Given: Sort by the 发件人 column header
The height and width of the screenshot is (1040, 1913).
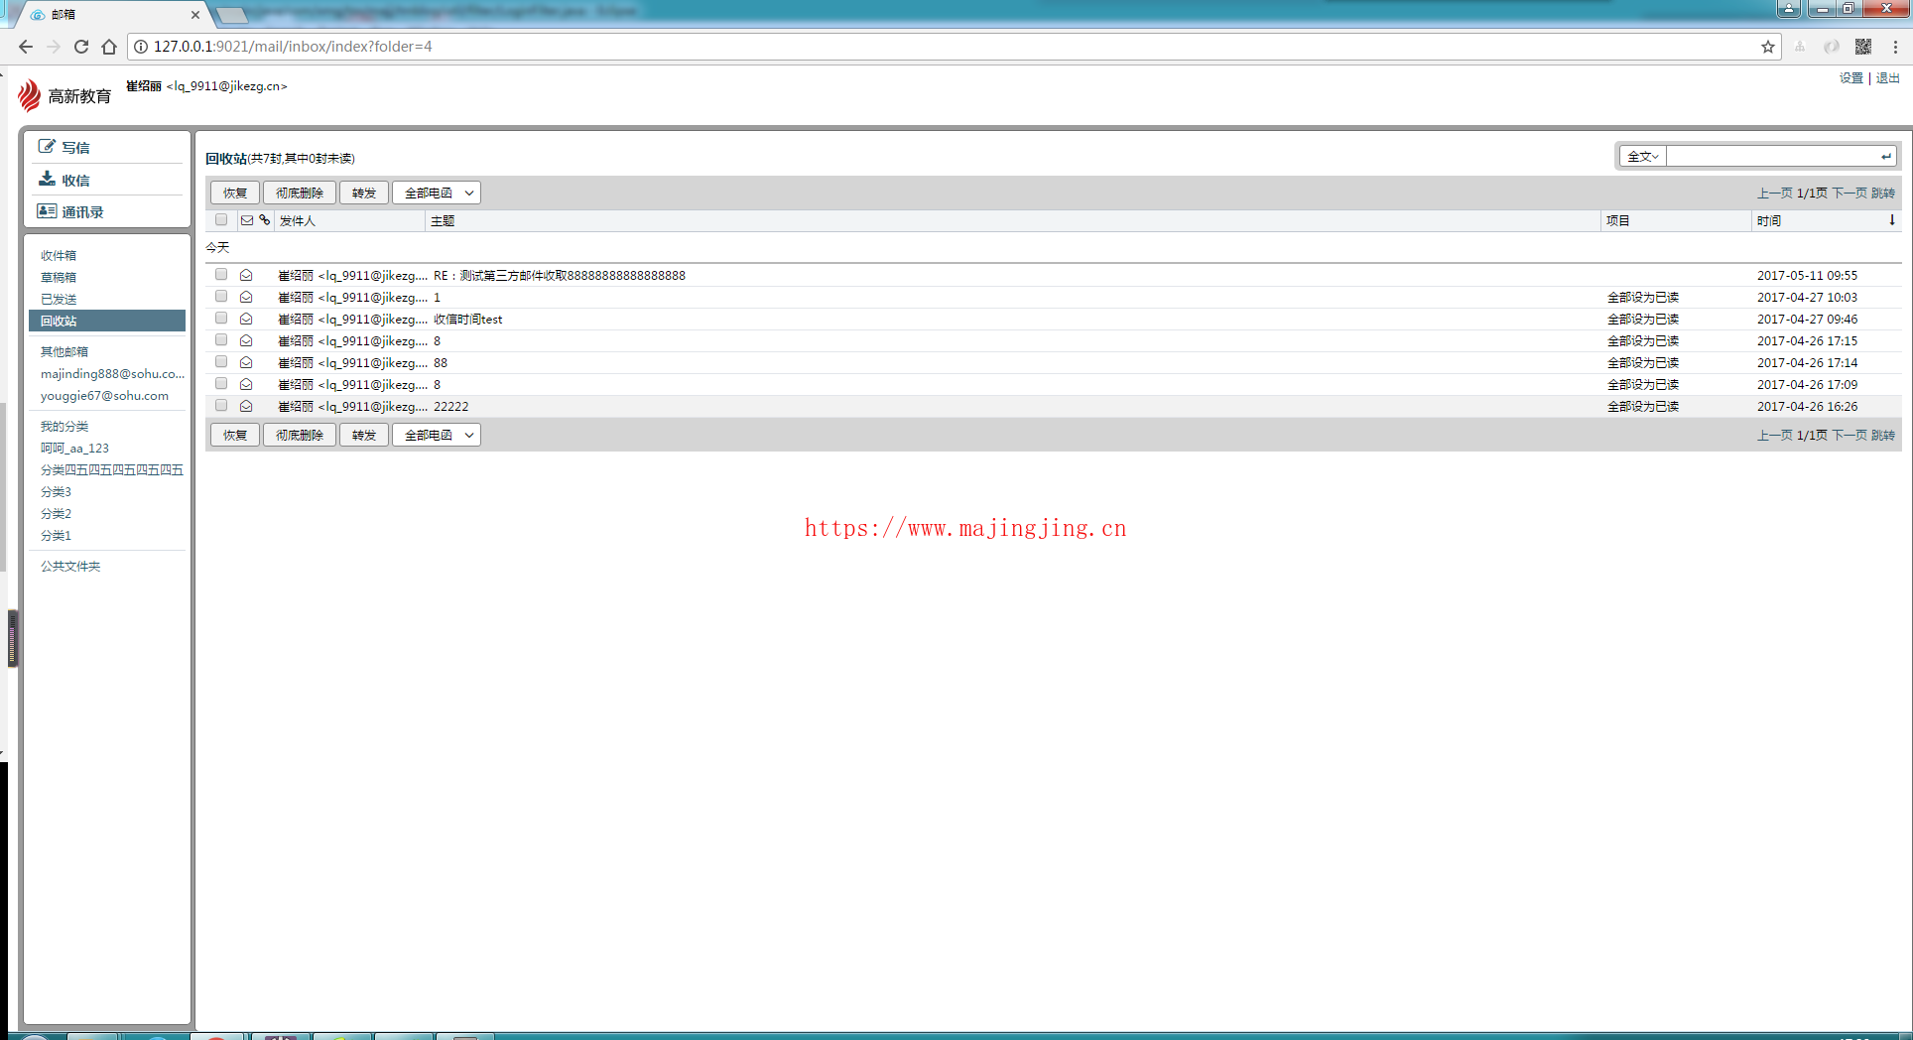Looking at the screenshot, I should (298, 221).
